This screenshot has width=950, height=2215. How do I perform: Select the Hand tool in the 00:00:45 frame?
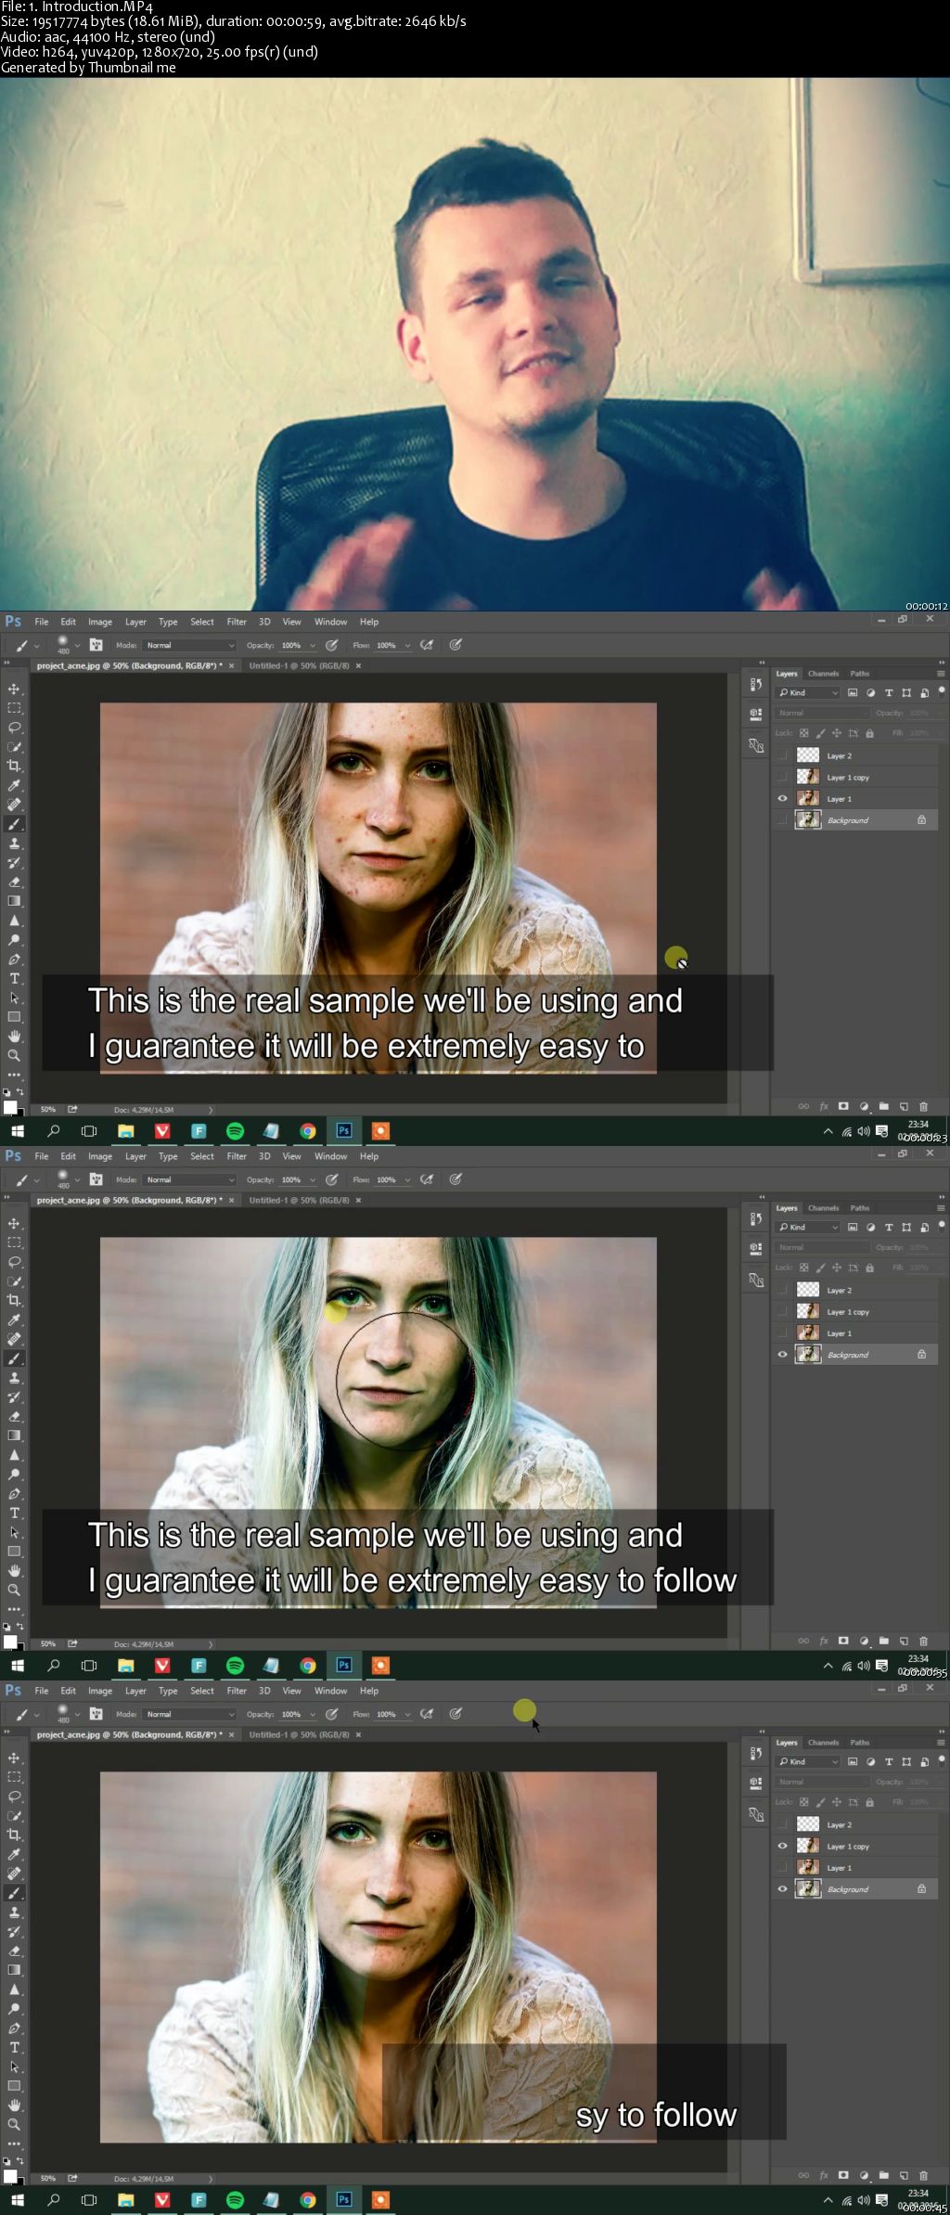14,2106
